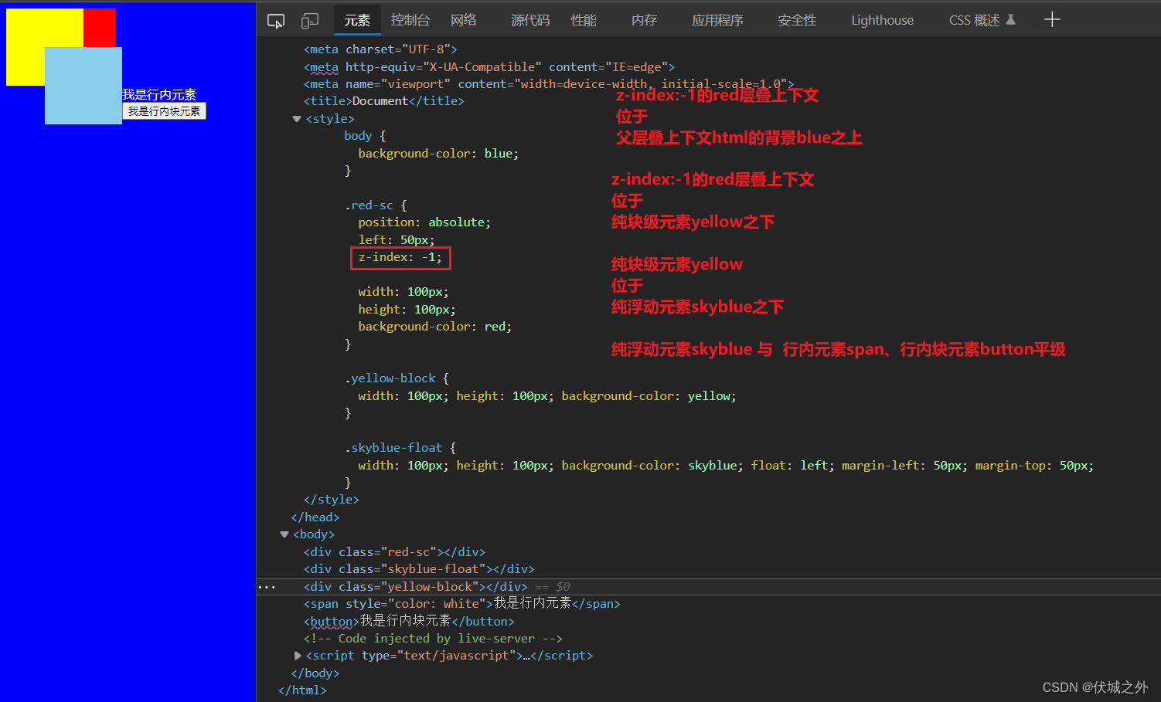Image resolution: width=1161 pixels, height=702 pixels.
Task: Collapse the body element node
Action: point(284,534)
